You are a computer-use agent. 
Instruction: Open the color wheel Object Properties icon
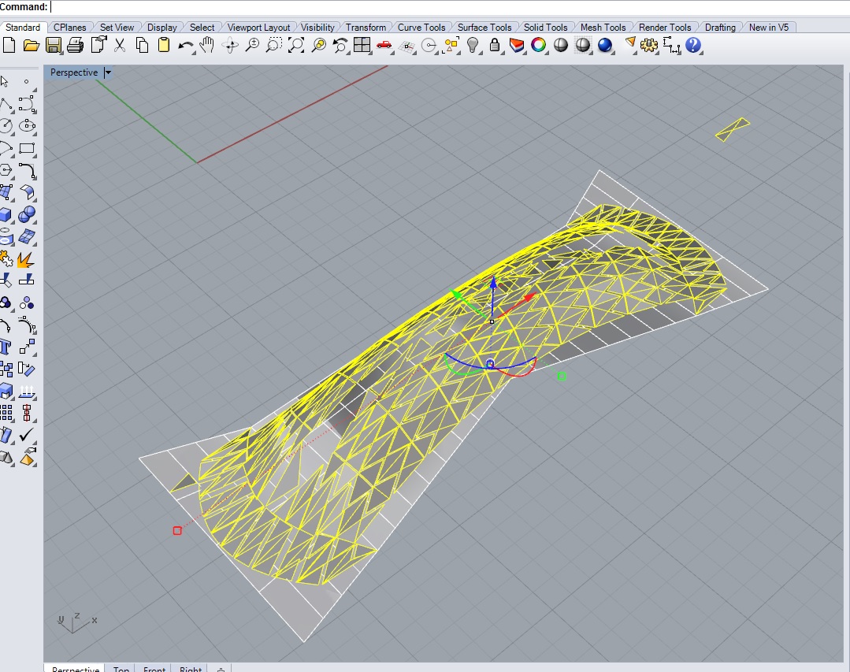539,45
